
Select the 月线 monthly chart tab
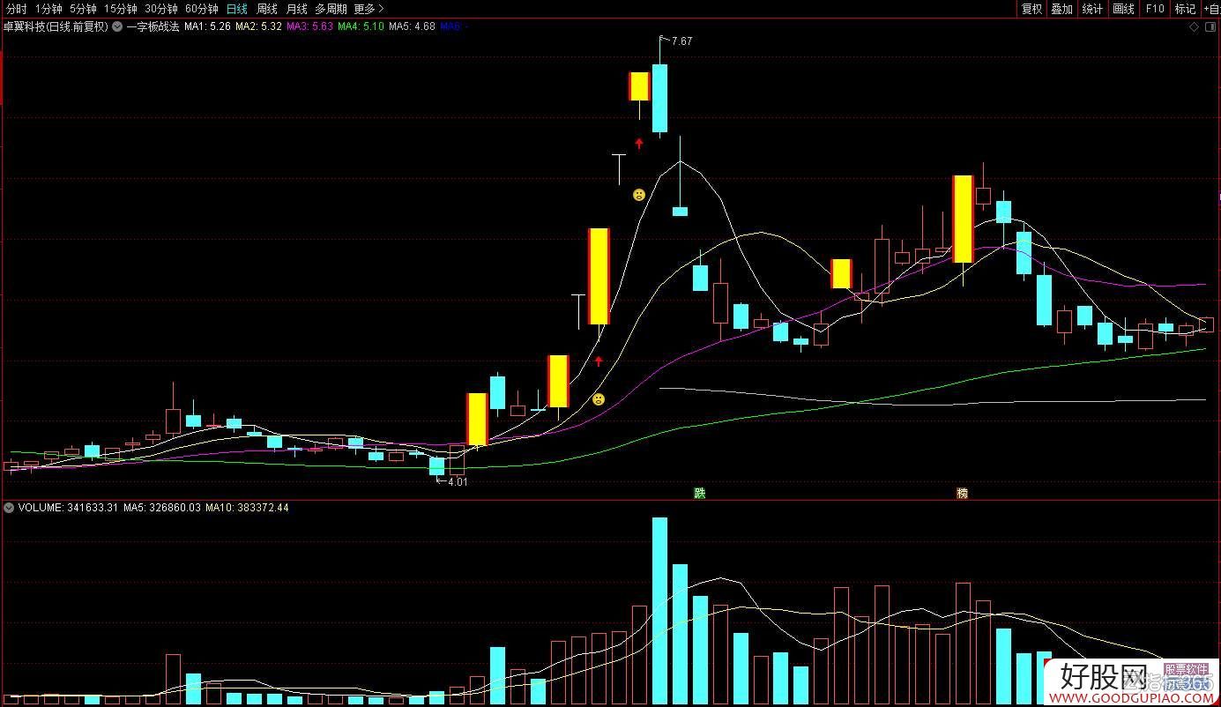point(296,9)
